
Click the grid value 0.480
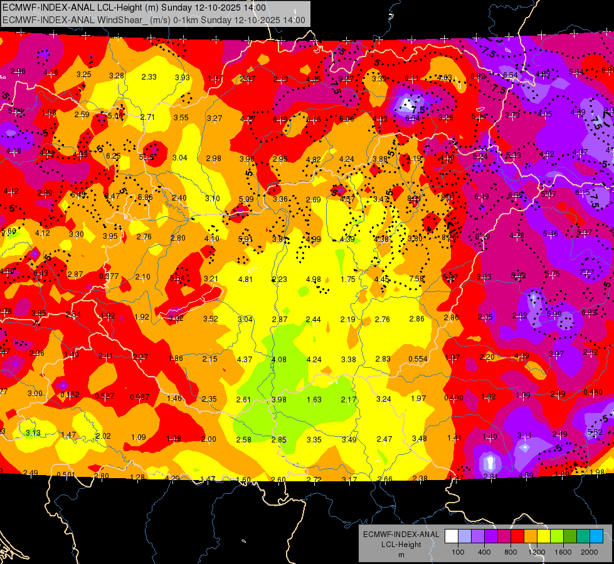tap(593, 392)
